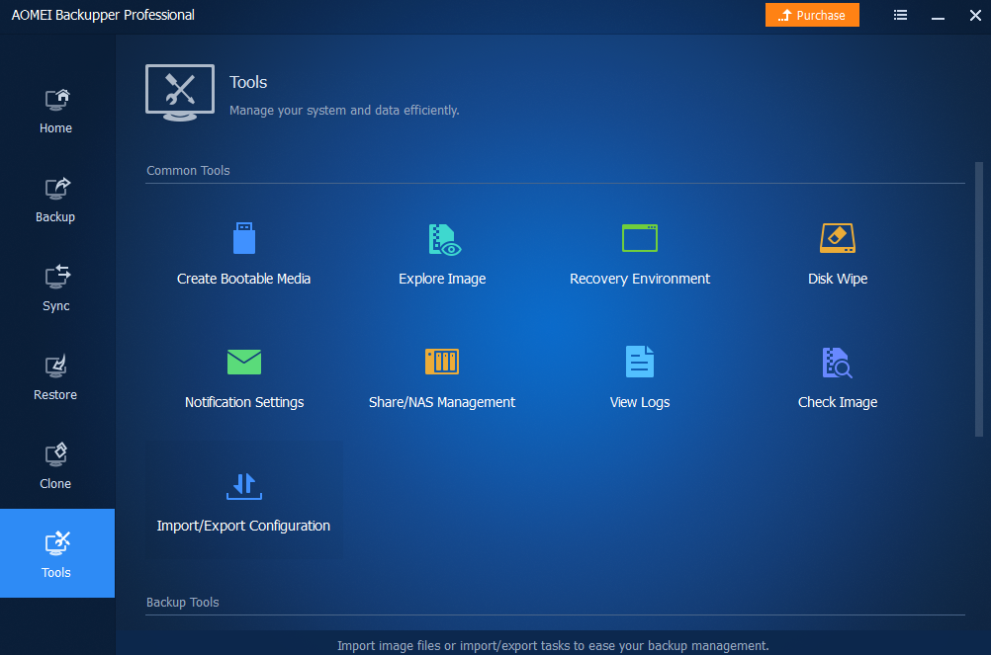The height and width of the screenshot is (655, 991).
Task: Click the vertical scrollbar in tools panel
Action: click(x=979, y=296)
